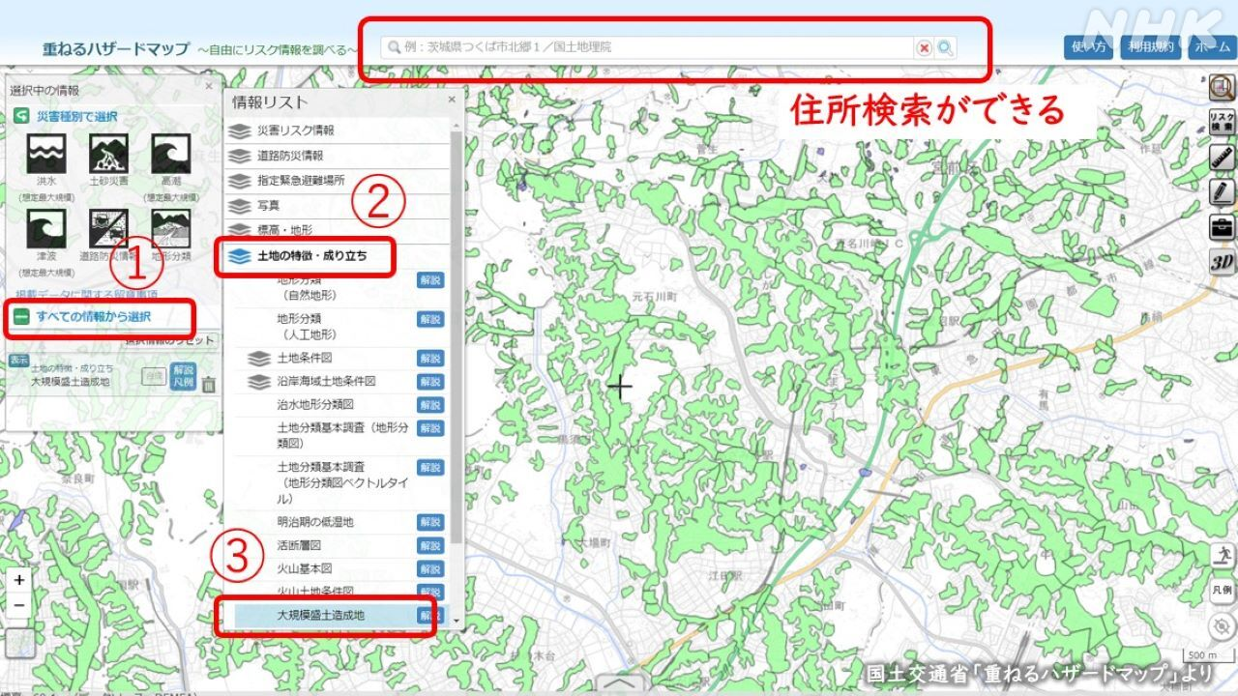This screenshot has width=1238, height=696.
Task: Click 選択情報のリセット reset button
Action: 169,340
